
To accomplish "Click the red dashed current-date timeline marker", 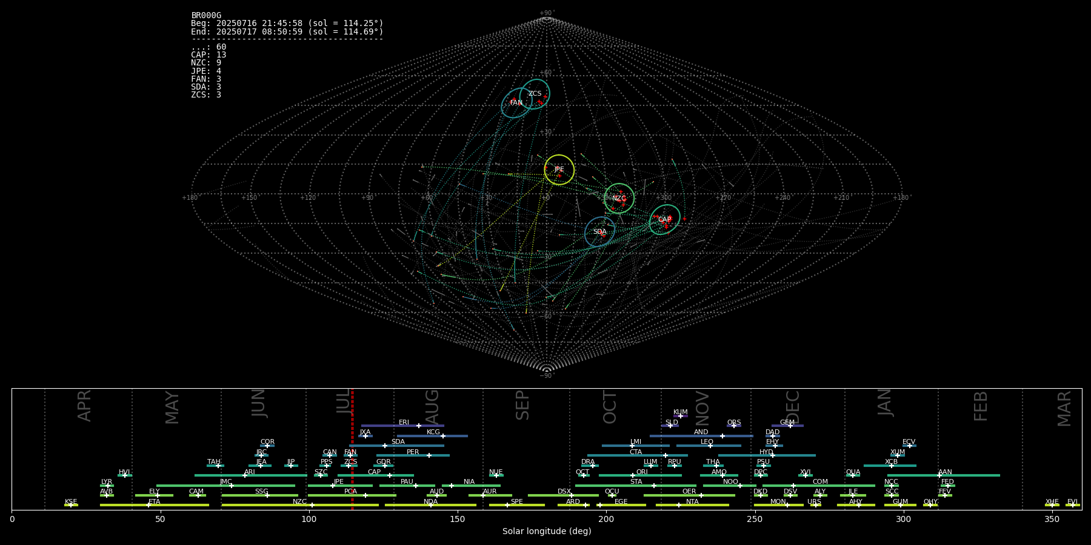I will (x=352, y=449).
